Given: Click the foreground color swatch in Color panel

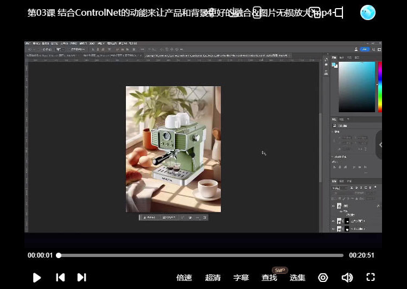Looking at the screenshot, I should tap(334, 65).
